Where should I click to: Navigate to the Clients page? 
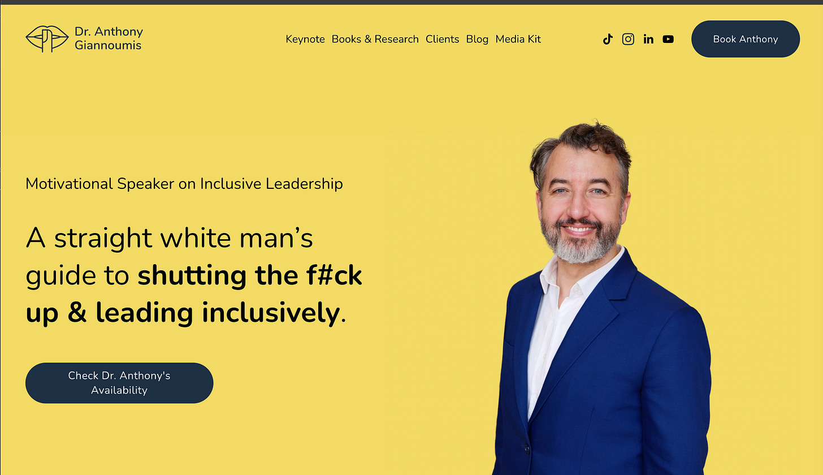443,39
